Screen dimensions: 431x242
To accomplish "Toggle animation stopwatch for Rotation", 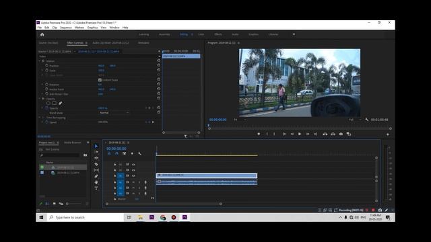I will [46, 85].
